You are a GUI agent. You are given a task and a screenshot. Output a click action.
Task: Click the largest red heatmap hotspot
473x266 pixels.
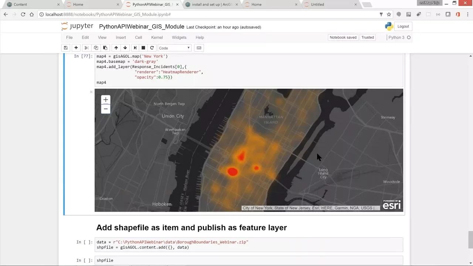[232, 171]
